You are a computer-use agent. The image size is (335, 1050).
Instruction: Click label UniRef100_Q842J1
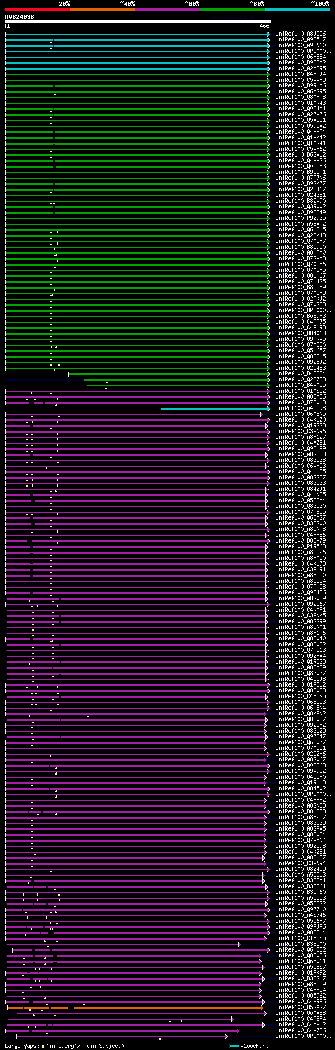(x=300, y=489)
